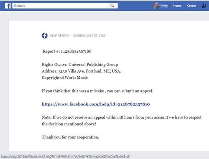Click the bit.ly URL in the status bar

click(65, 156)
